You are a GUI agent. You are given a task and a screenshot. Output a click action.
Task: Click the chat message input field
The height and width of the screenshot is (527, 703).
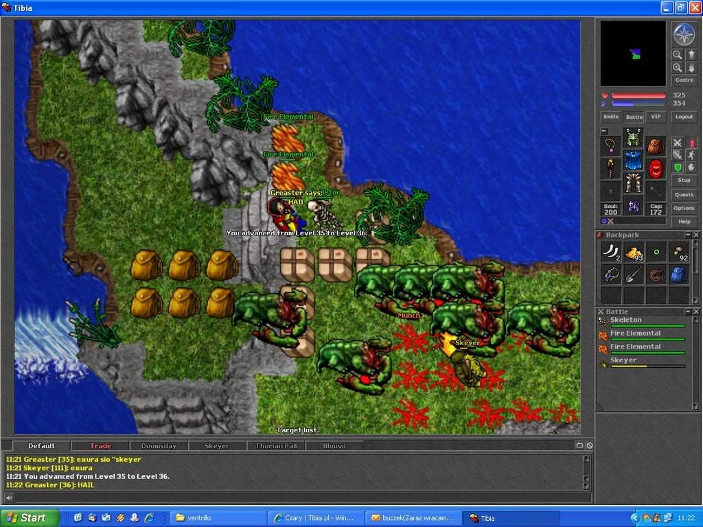coord(301,497)
